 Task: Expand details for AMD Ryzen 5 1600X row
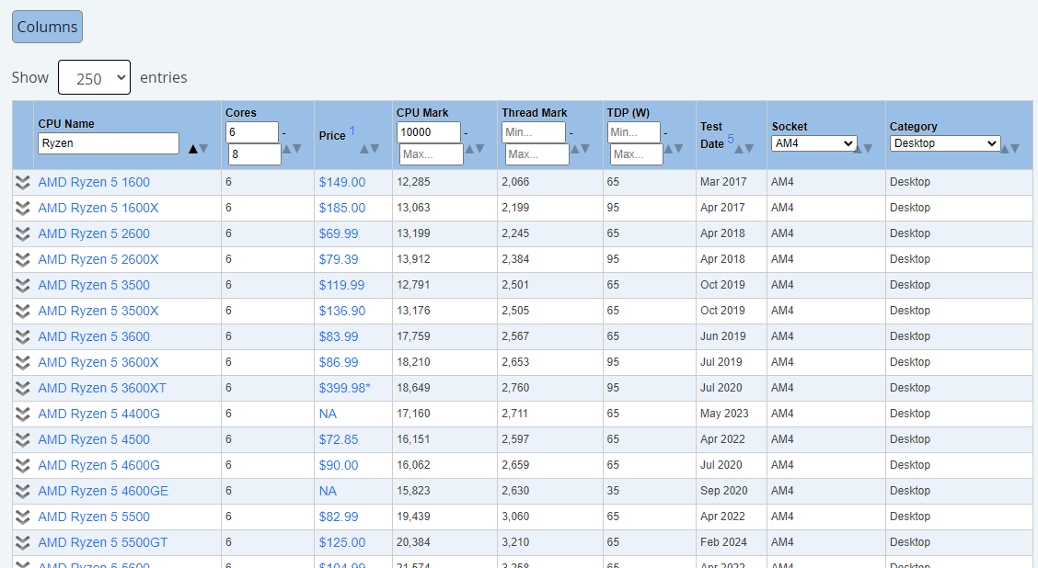pos(22,209)
